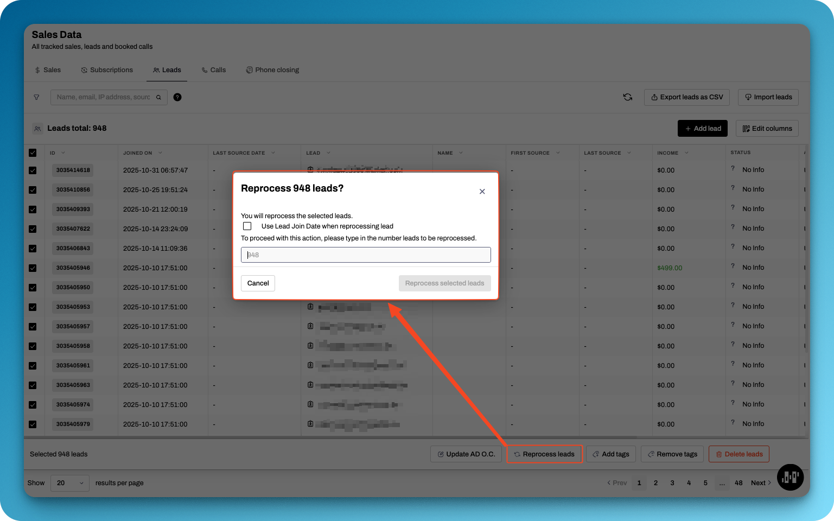The height and width of the screenshot is (521, 834).
Task: Enable Use Lead Join Date checkbox
Action: pos(247,226)
